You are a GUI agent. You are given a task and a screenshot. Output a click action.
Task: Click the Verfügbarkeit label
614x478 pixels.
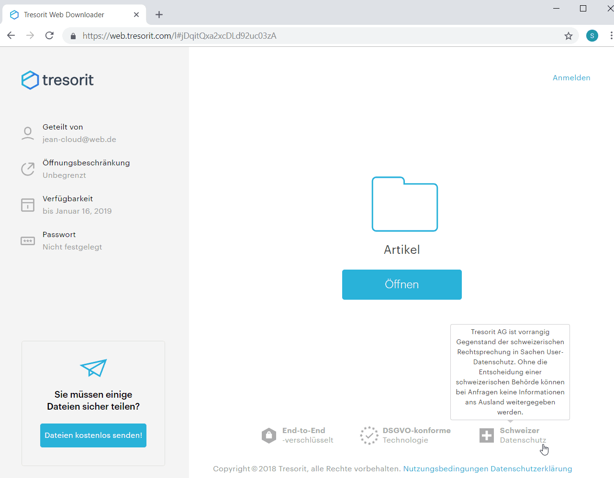tap(67, 199)
